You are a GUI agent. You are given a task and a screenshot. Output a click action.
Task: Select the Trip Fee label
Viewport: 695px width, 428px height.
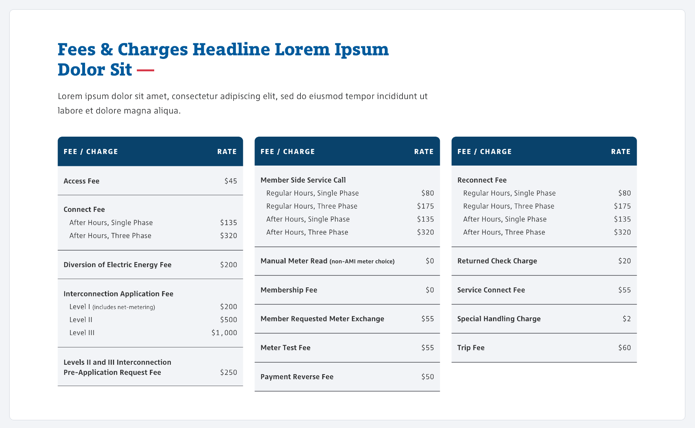[471, 348]
